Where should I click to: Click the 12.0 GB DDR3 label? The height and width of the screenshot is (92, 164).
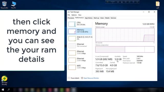148,24
